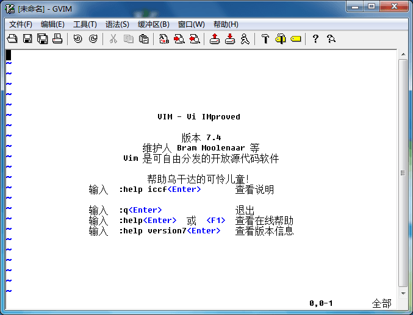Click the Run Make hammer icon
413x315 pixels.
point(265,39)
